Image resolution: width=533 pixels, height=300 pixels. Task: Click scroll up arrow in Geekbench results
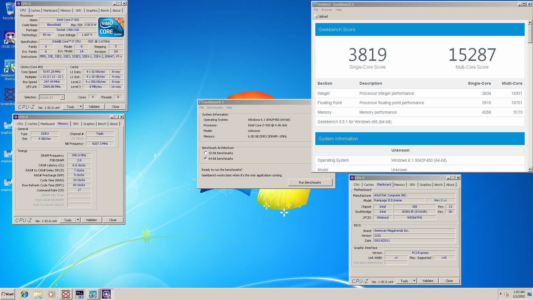point(530,22)
